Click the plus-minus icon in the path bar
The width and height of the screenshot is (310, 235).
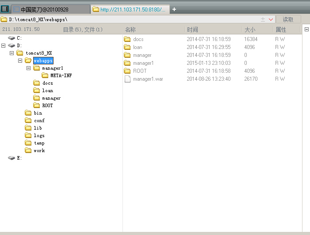[263, 19]
